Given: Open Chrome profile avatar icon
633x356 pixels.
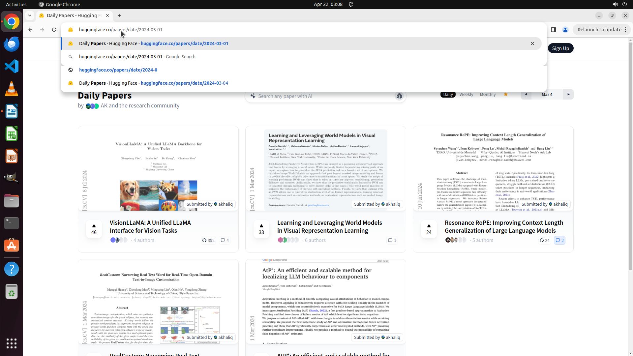Looking at the screenshot, I should (x=565, y=30).
